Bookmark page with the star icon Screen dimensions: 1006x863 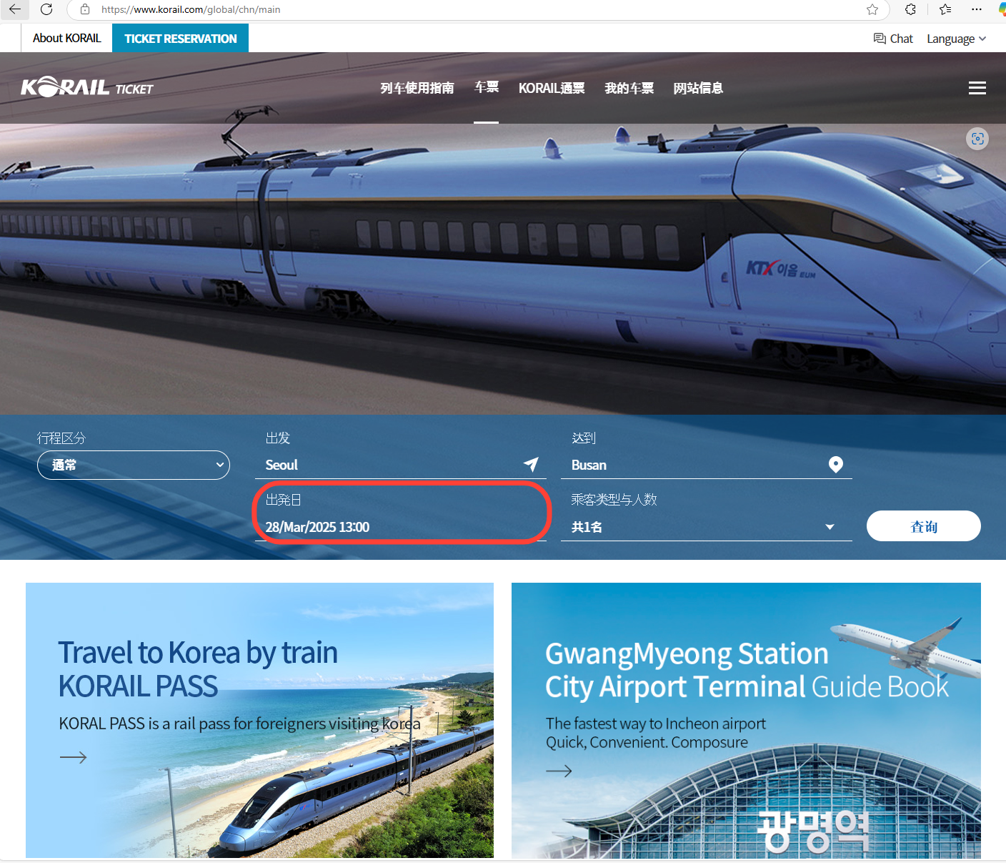tap(872, 9)
